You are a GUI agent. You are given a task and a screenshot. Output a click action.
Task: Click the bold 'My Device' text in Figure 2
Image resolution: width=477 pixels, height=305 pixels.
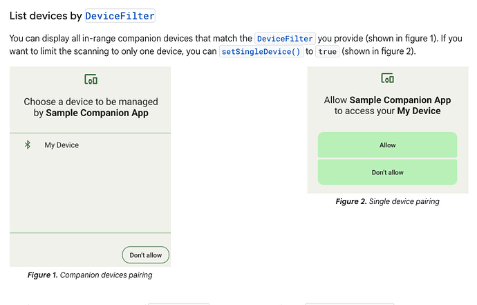419,111
